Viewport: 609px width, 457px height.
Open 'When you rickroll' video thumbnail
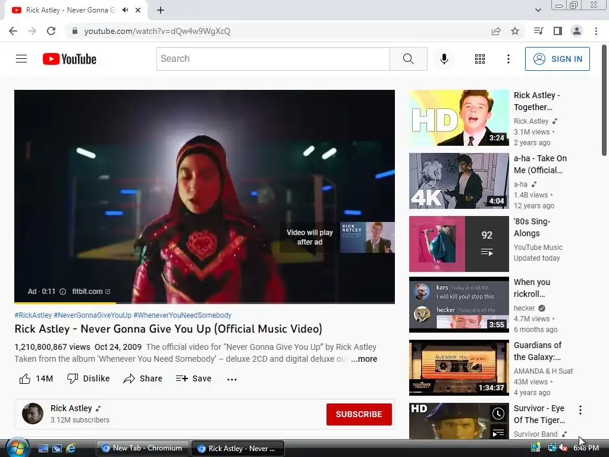coord(459,305)
